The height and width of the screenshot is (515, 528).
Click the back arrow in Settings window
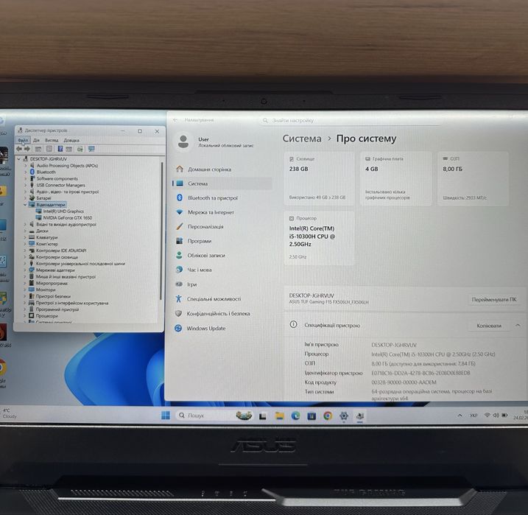click(175, 120)
